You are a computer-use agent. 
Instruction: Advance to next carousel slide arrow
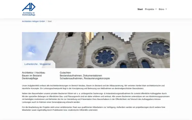(x=159, y=50)
